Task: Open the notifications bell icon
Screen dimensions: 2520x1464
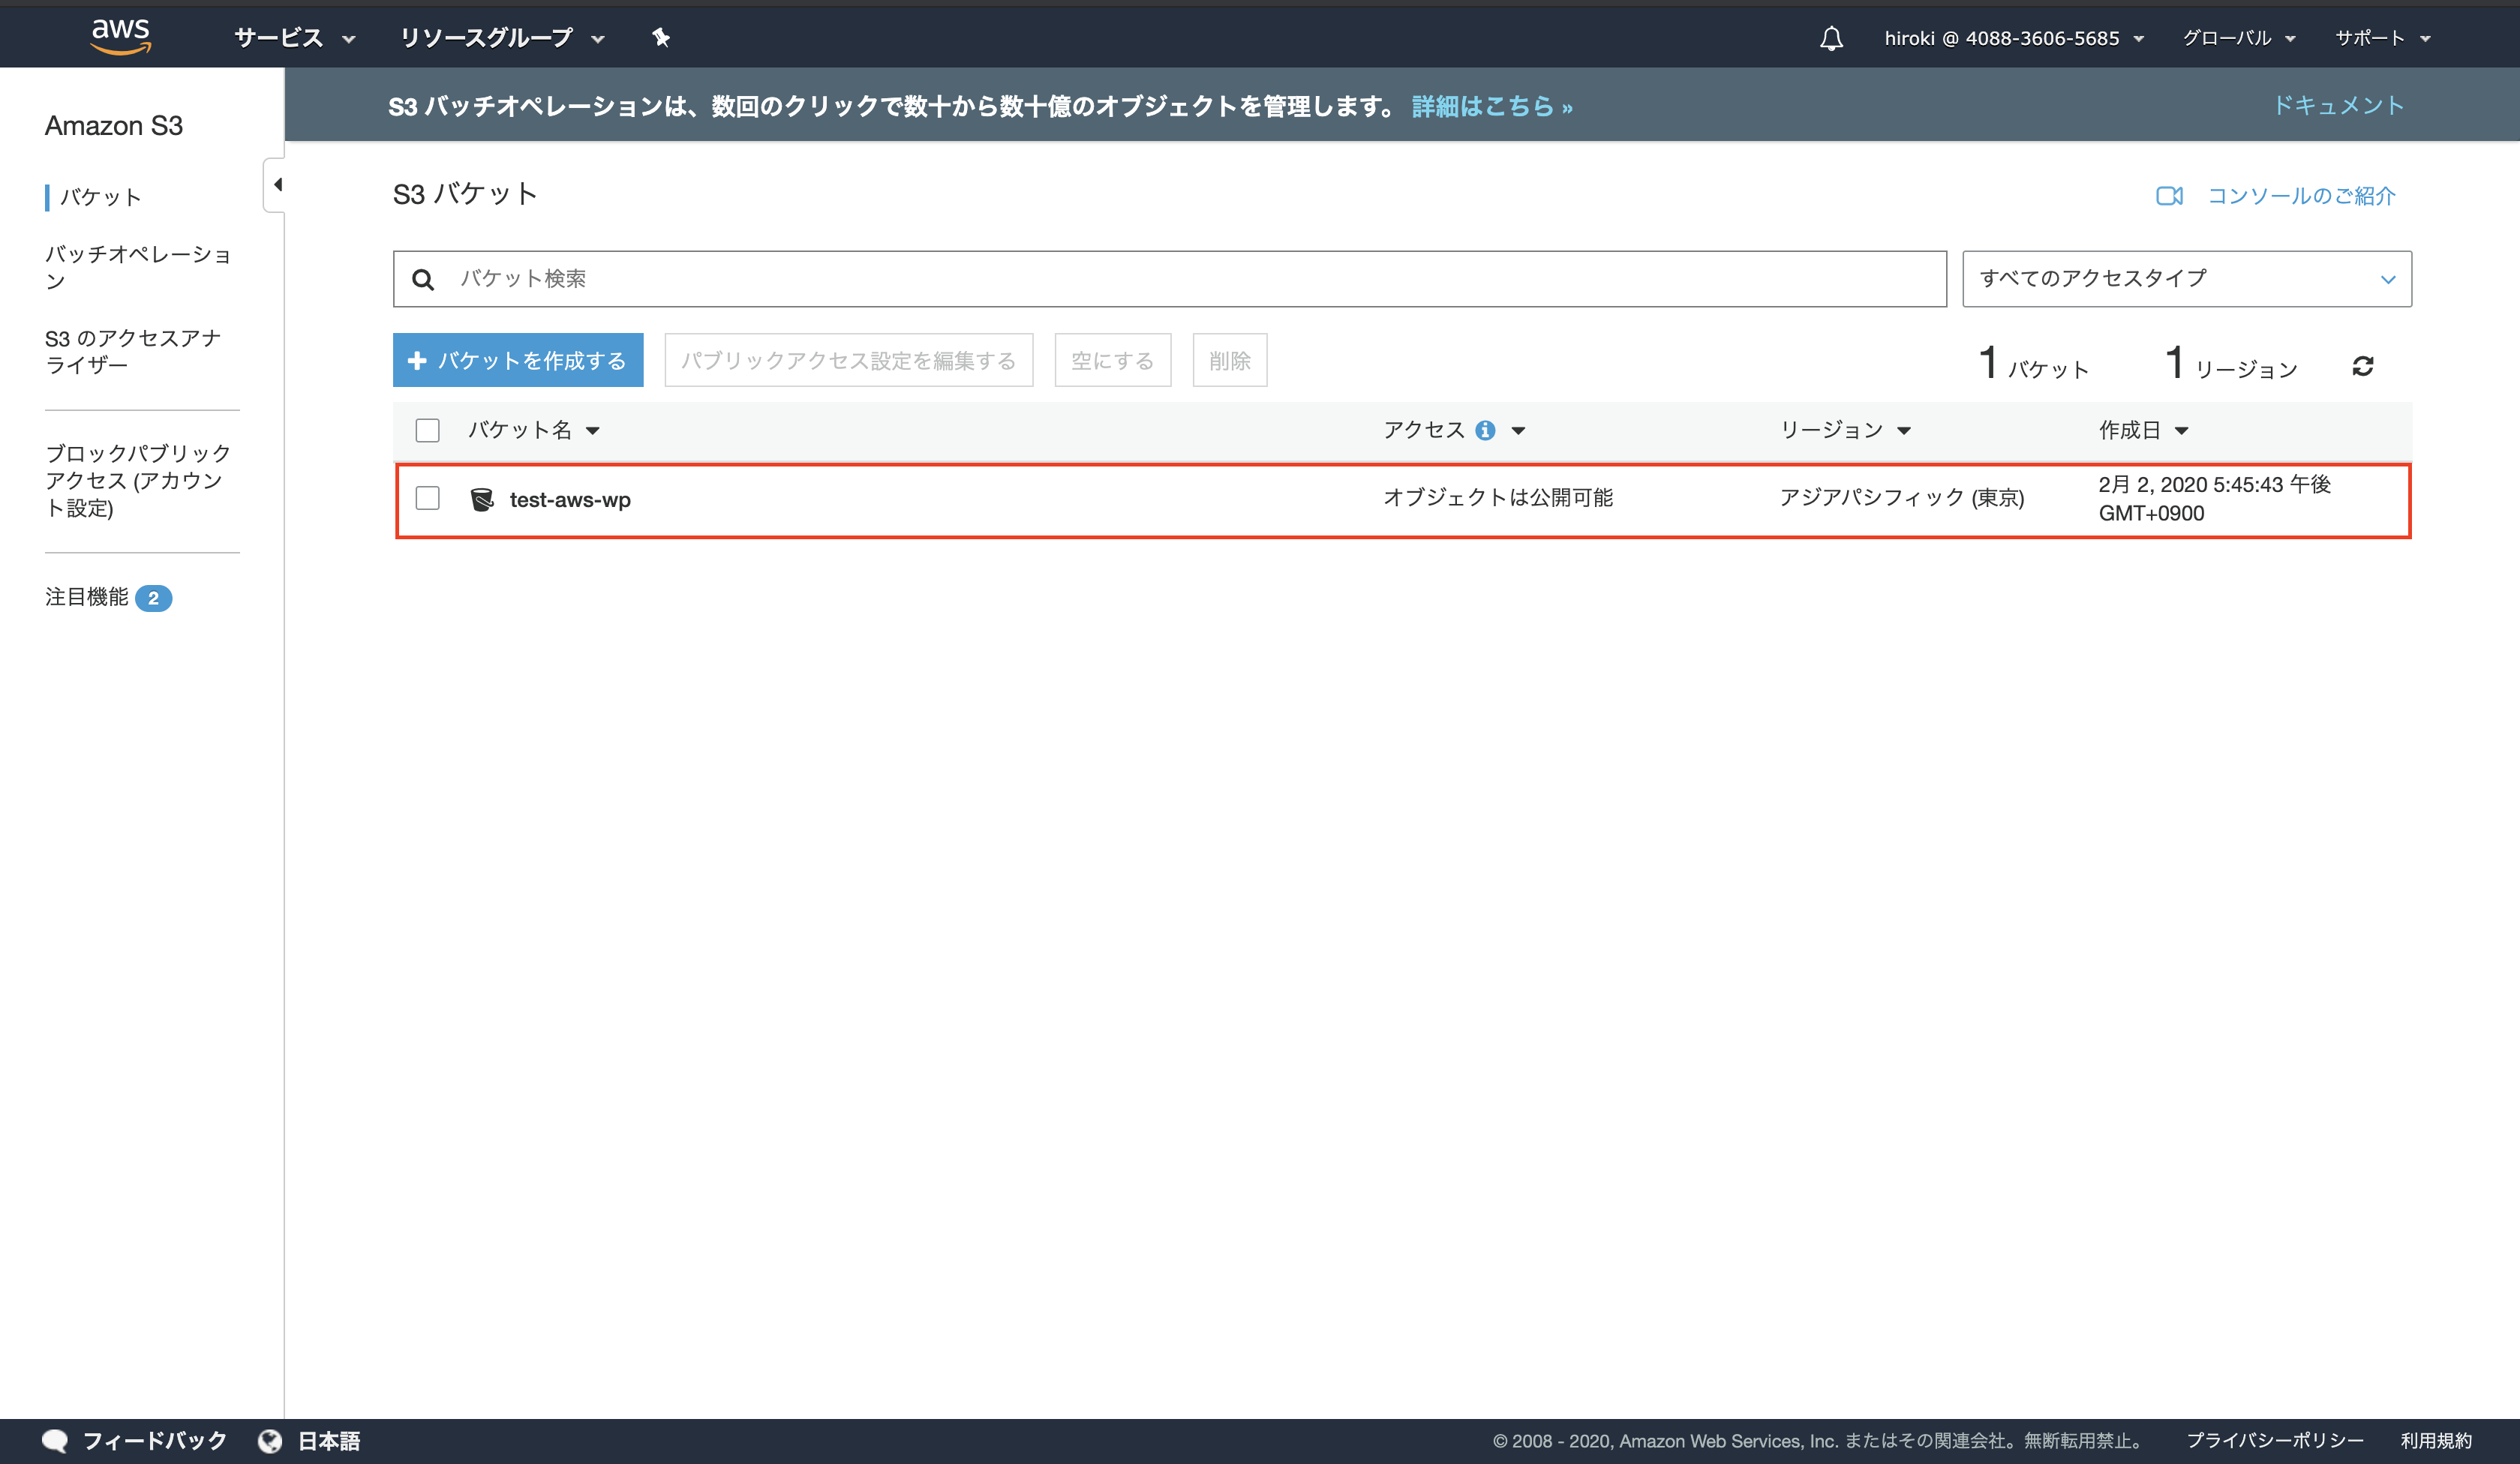Action: click(x=1831, y=38)
